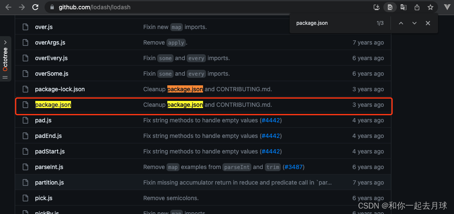Image resolution: width=454 pixels, height=214 pixels.
Task: Open issue #3487 link in parseInt row
Action: (x=293, y=167)
